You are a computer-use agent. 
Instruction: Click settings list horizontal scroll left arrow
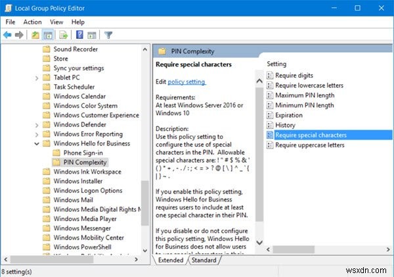[269, 249]
